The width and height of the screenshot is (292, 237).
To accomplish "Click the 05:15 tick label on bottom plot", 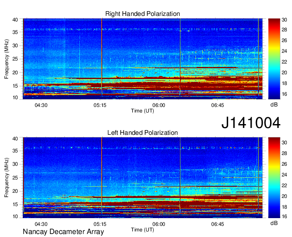I will coord(100,224).
